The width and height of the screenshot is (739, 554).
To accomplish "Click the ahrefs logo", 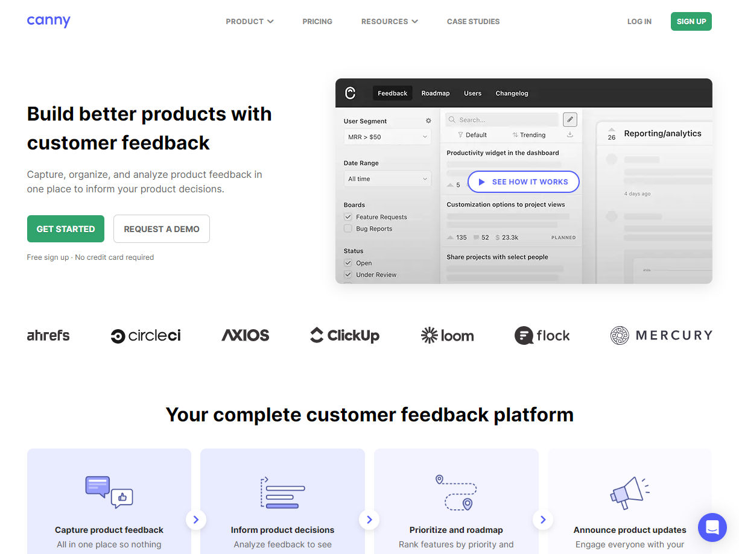I will point(48,335).
